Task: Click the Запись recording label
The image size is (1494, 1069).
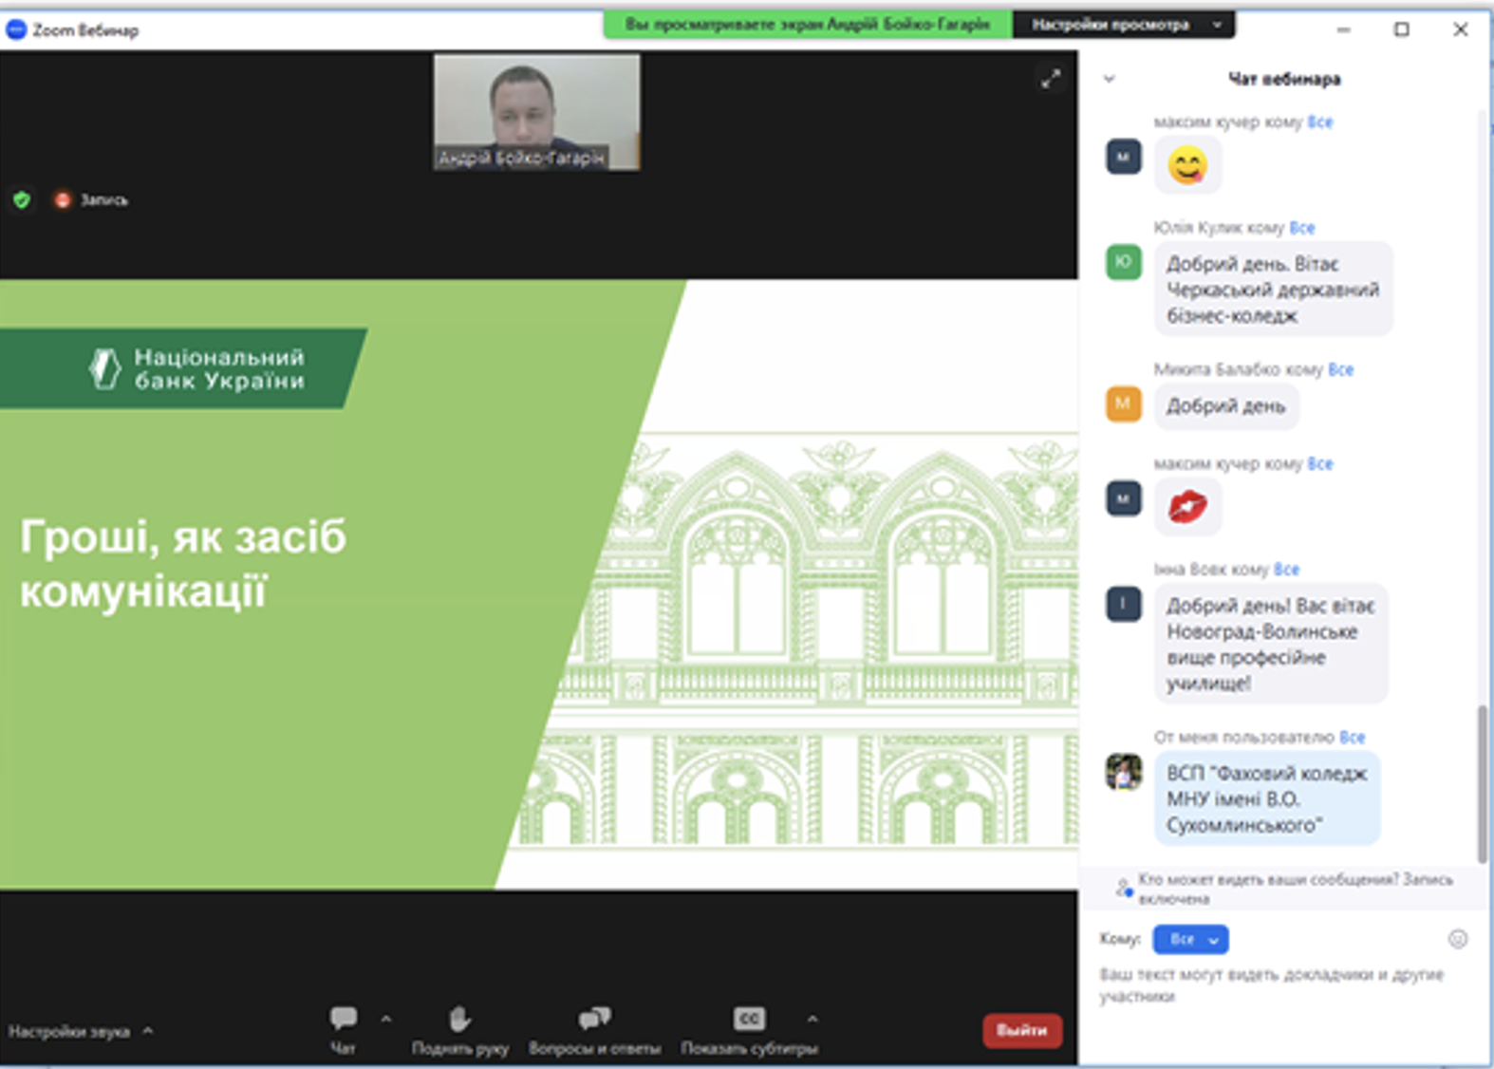Action: coord(103,199)
